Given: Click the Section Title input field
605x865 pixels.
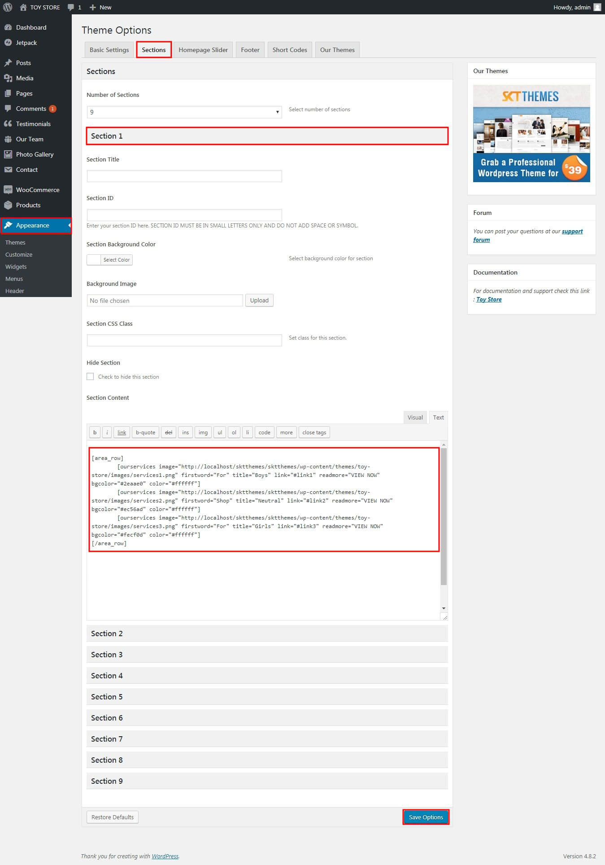Looking at the screenshot, I should [x=184, y=176].
